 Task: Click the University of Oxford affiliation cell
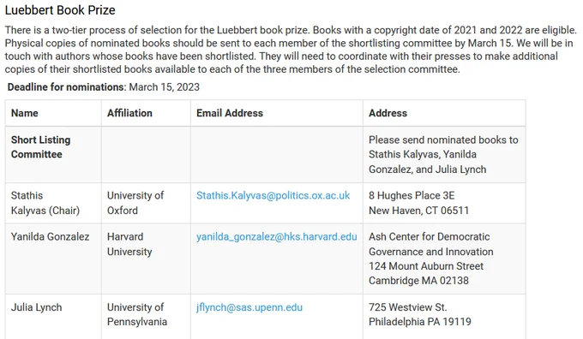pyautogui.click(x=146, y=203)
